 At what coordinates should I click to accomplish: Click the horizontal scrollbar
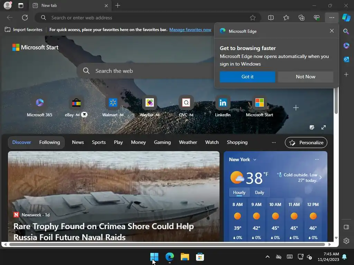167,244
